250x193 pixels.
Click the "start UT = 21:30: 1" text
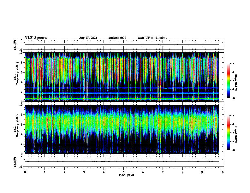pyautogui.click(x=152, y=38)
